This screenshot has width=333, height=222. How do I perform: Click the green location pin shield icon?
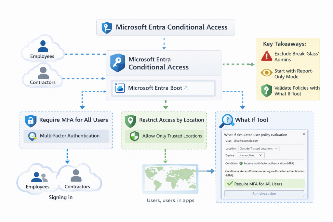(130, 121)
